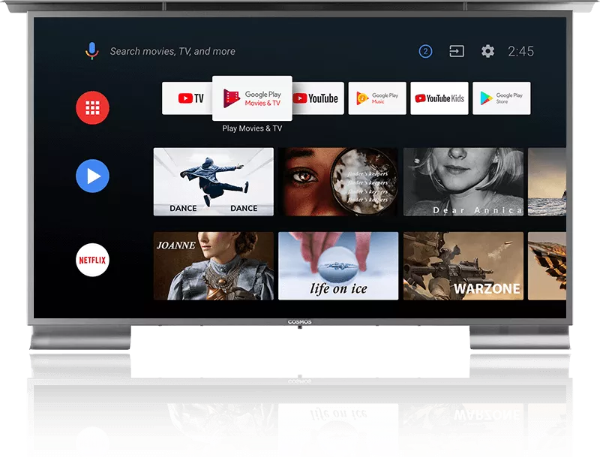
Task: Click the Play Movies & TV label
Action: coord(252,128)
